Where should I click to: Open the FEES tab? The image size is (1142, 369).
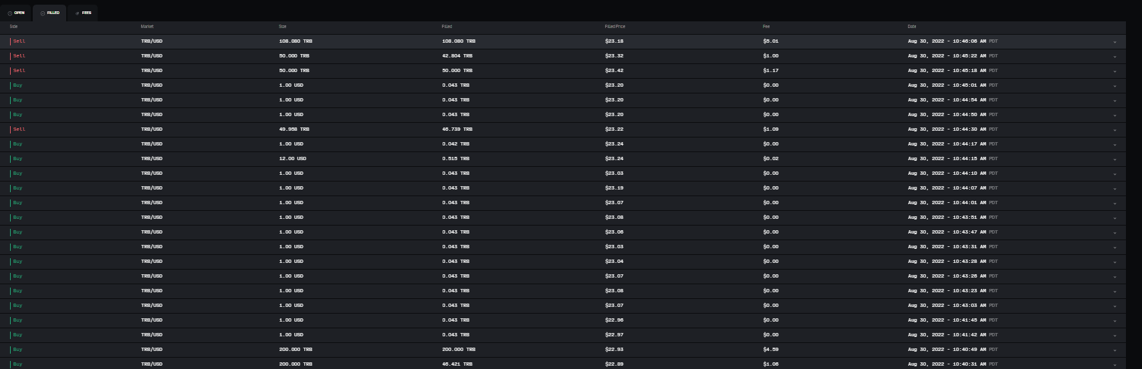click(x=83, y=13)
